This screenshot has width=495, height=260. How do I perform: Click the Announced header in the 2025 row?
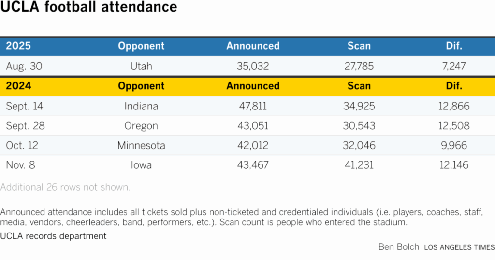tap(253, 46)
